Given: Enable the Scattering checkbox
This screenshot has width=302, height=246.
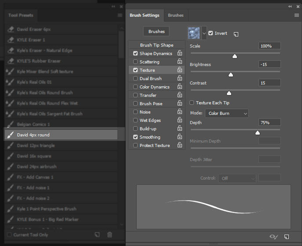Looking at the screenshot, I should [x=135, y=62].
